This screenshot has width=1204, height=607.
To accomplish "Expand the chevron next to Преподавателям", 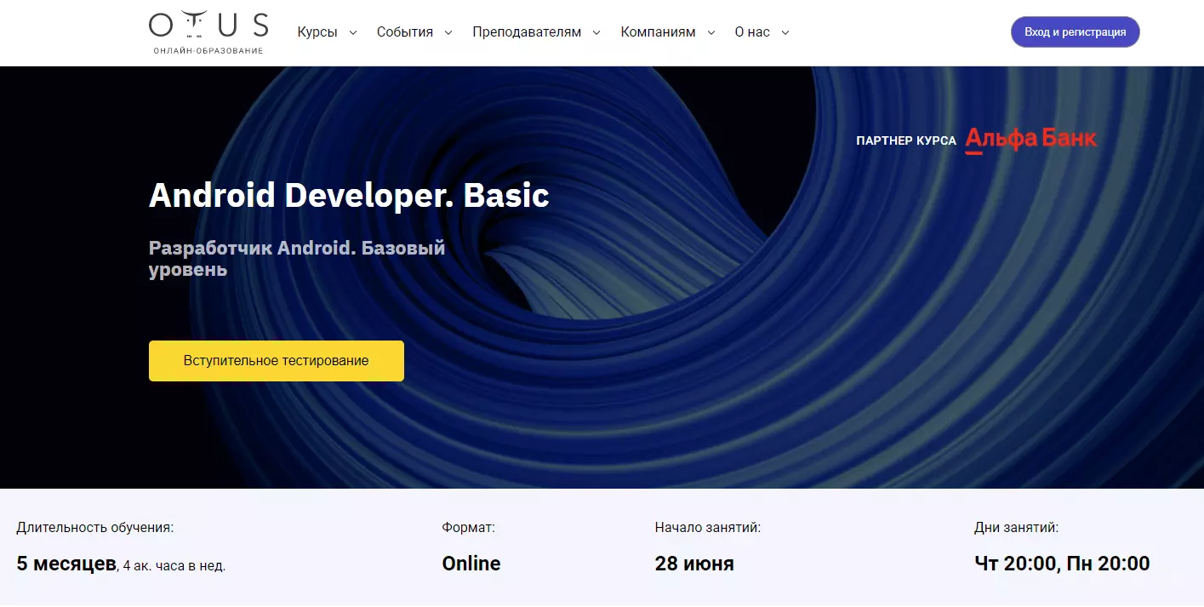I will [x=596, y=33].
